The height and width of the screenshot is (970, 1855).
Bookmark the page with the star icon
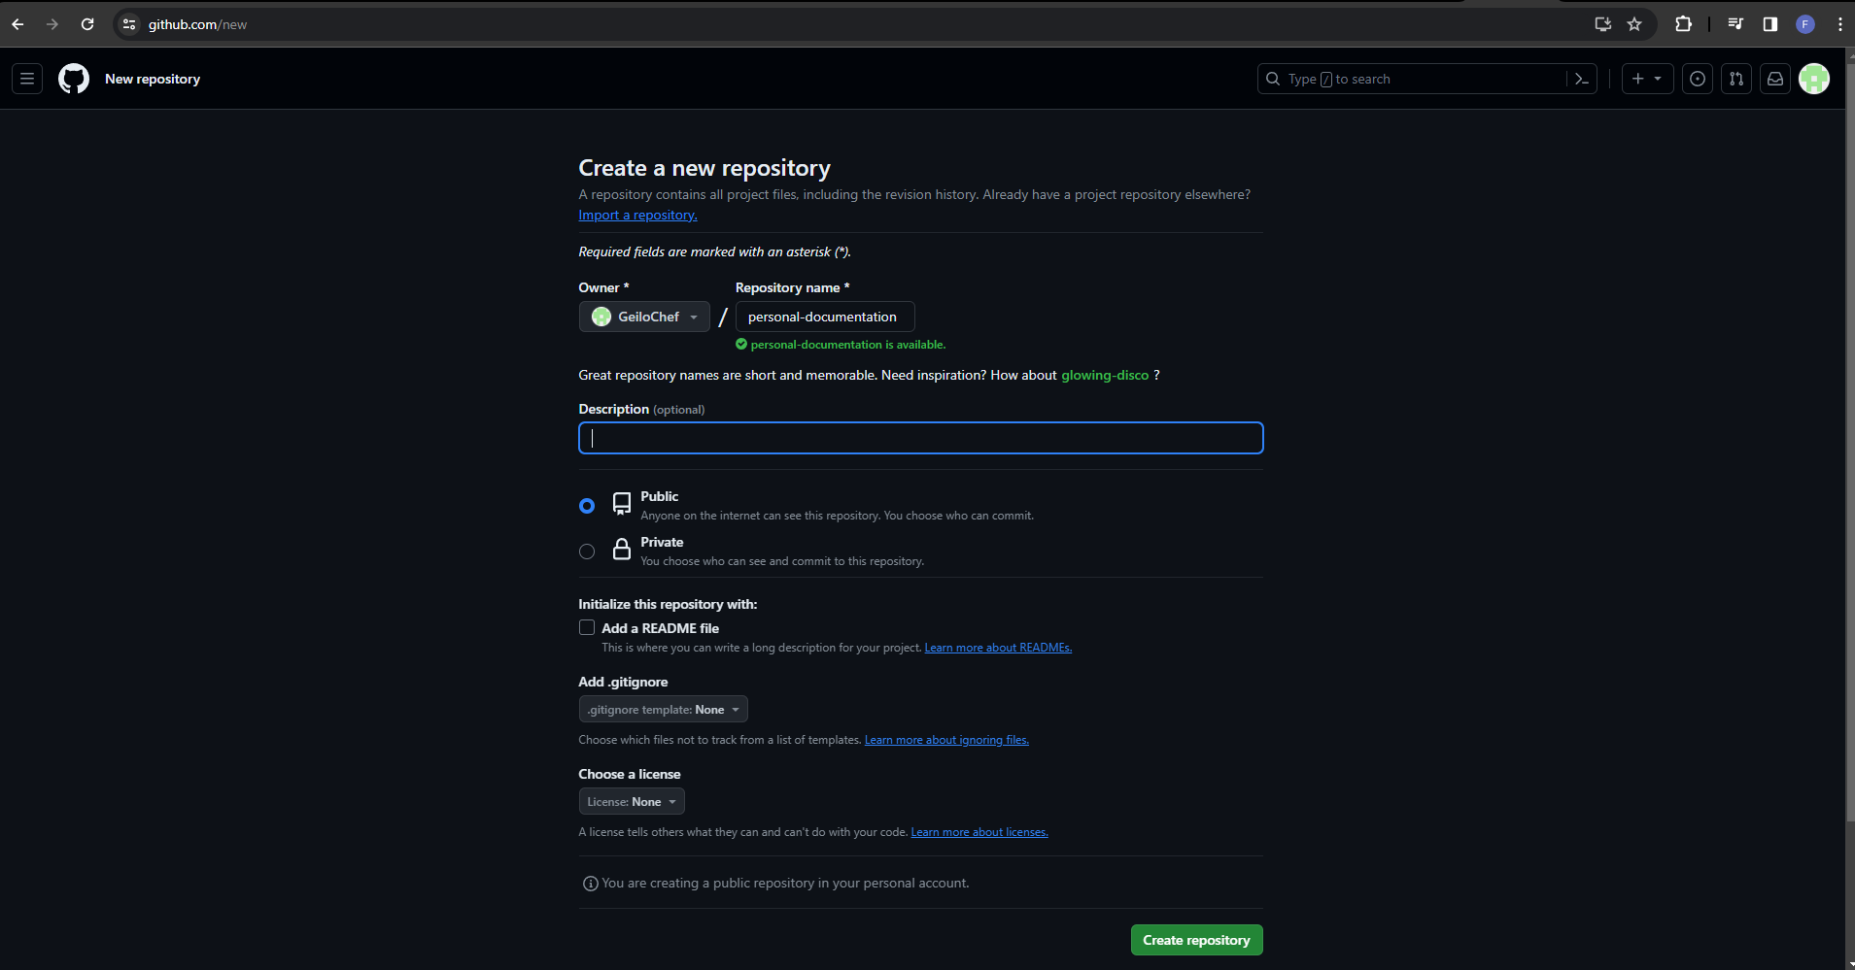(x=1634, y=23)
